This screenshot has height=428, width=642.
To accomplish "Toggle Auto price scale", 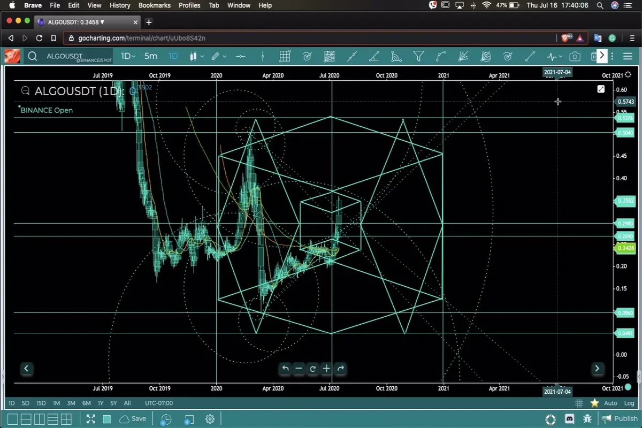I will tap(610, 403).
